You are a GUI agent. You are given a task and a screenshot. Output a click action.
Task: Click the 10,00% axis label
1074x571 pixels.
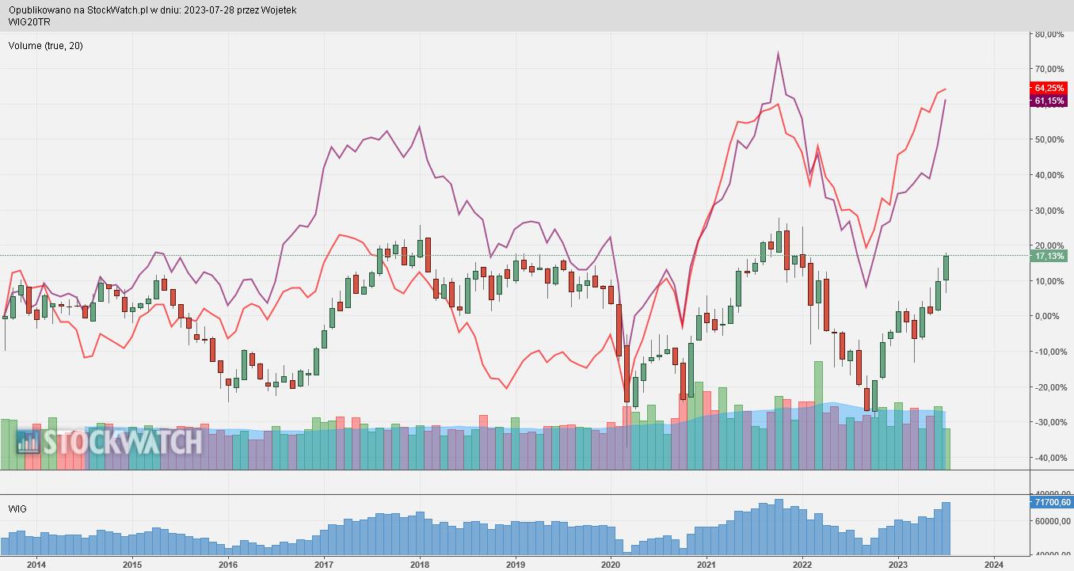click(x=1049, y=281)
